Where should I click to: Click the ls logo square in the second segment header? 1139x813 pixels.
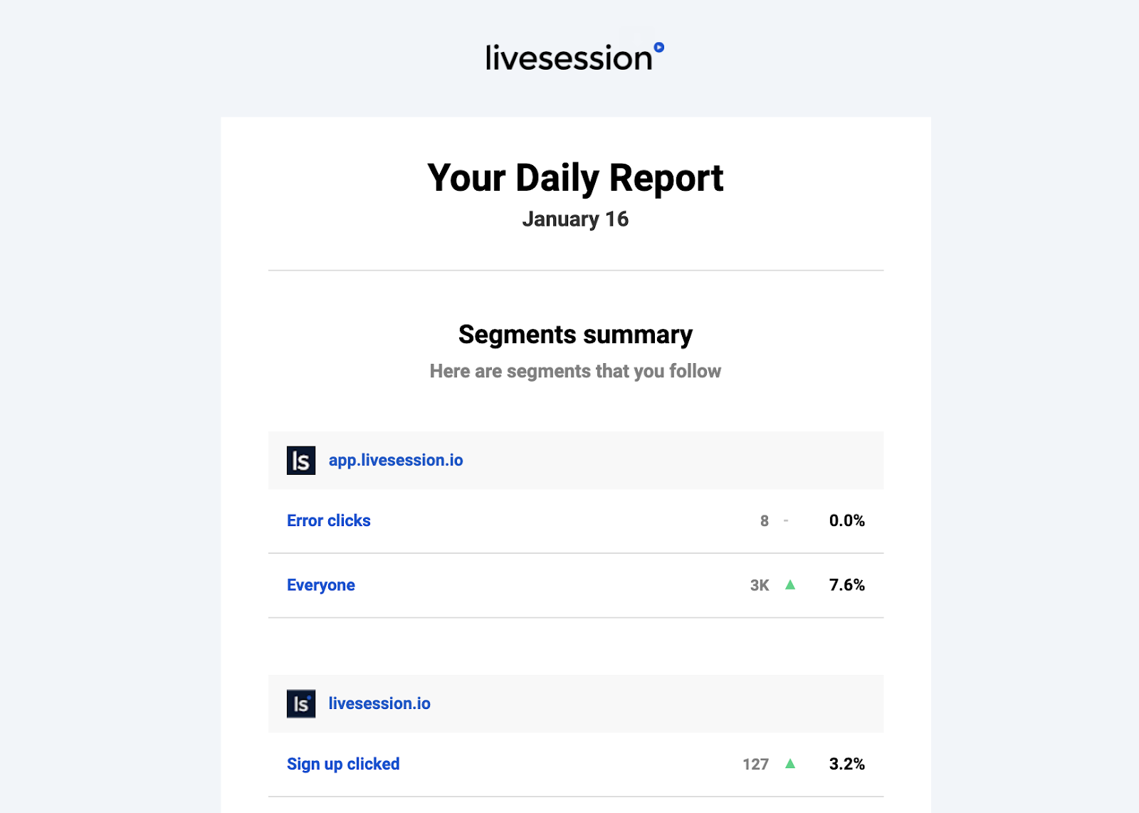302,703
